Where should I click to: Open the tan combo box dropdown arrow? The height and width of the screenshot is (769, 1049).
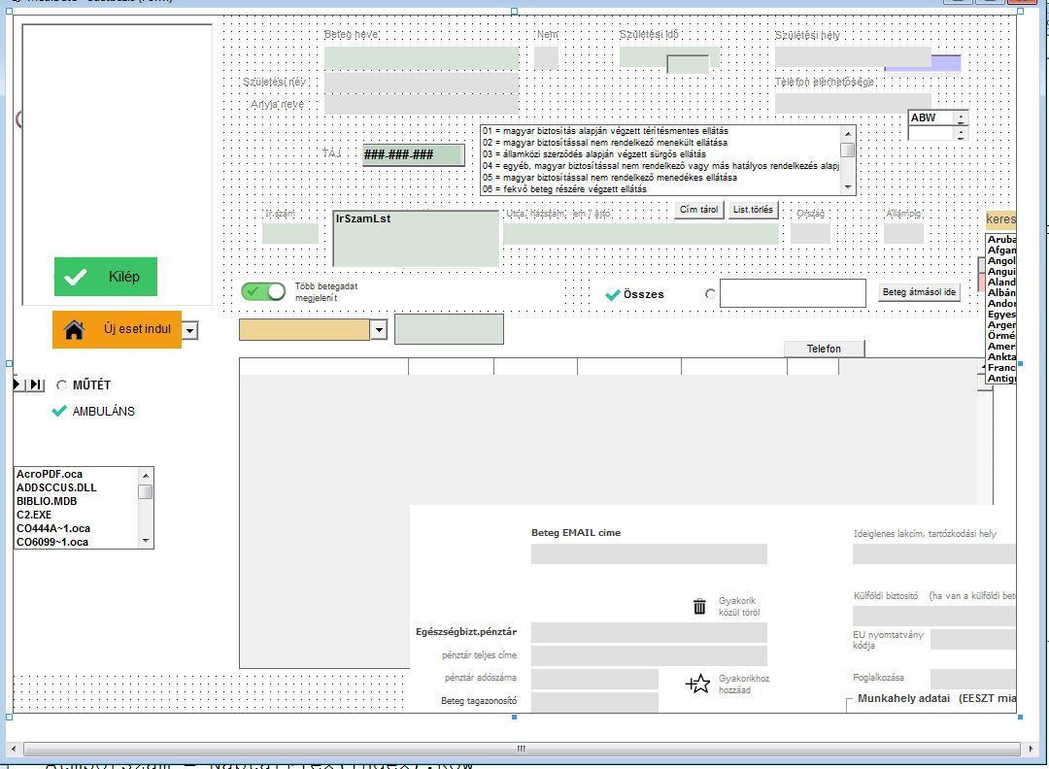(x=380, y=329)
